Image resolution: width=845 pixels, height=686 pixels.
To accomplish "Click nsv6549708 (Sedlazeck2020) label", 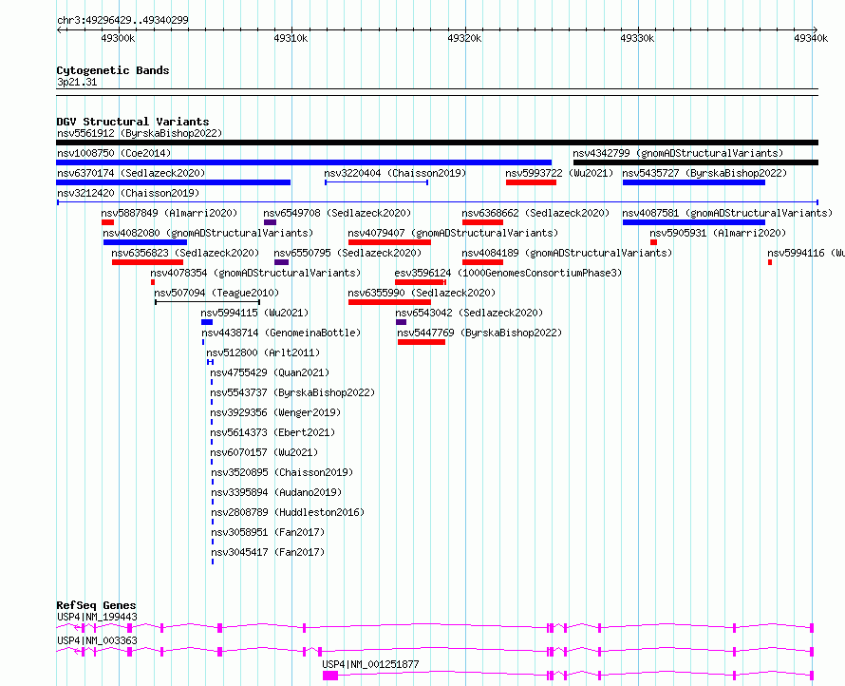I will coord(337,213).
